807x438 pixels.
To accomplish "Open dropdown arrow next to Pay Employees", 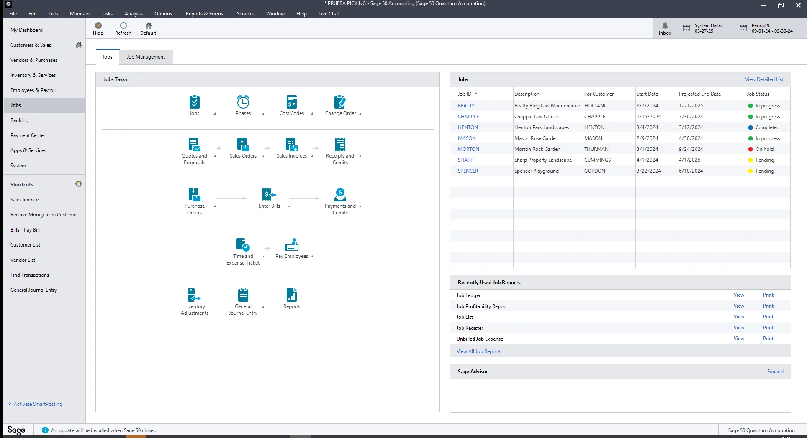I will tap(312, 257).
